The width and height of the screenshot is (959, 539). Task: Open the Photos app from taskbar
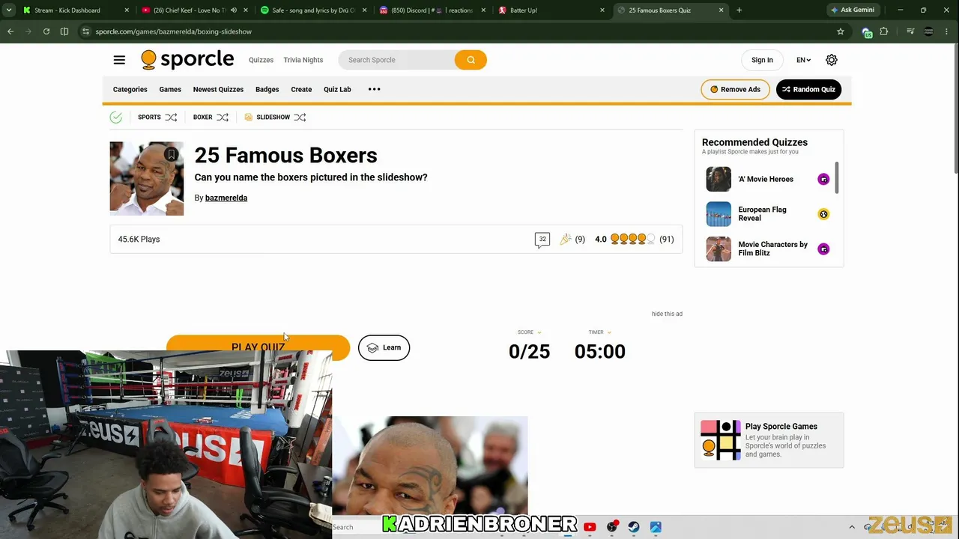click(x=656, y=527)
